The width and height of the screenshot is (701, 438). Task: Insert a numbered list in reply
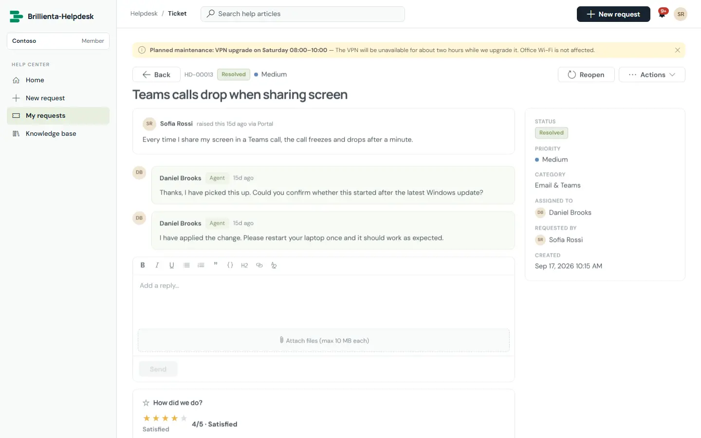pyautogui.click(x=201, y=265)
